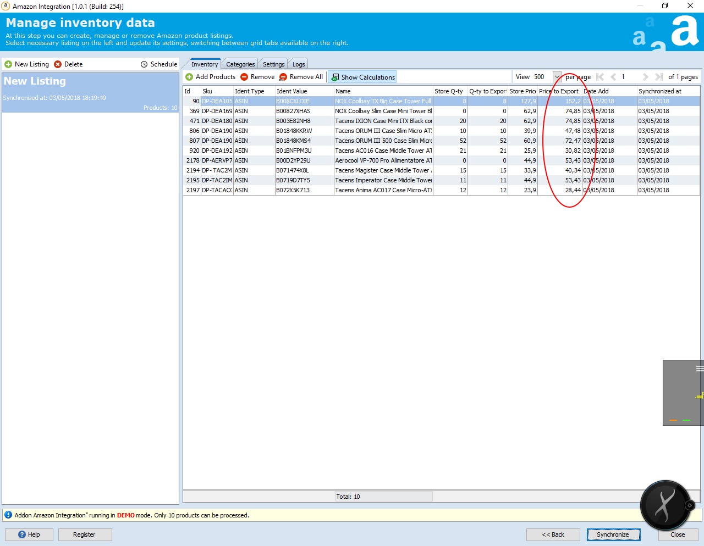This screenshot has height=546, width=704.
Task: Click the ident value B072X5K713 cell
Action: [x=304, y=190]
